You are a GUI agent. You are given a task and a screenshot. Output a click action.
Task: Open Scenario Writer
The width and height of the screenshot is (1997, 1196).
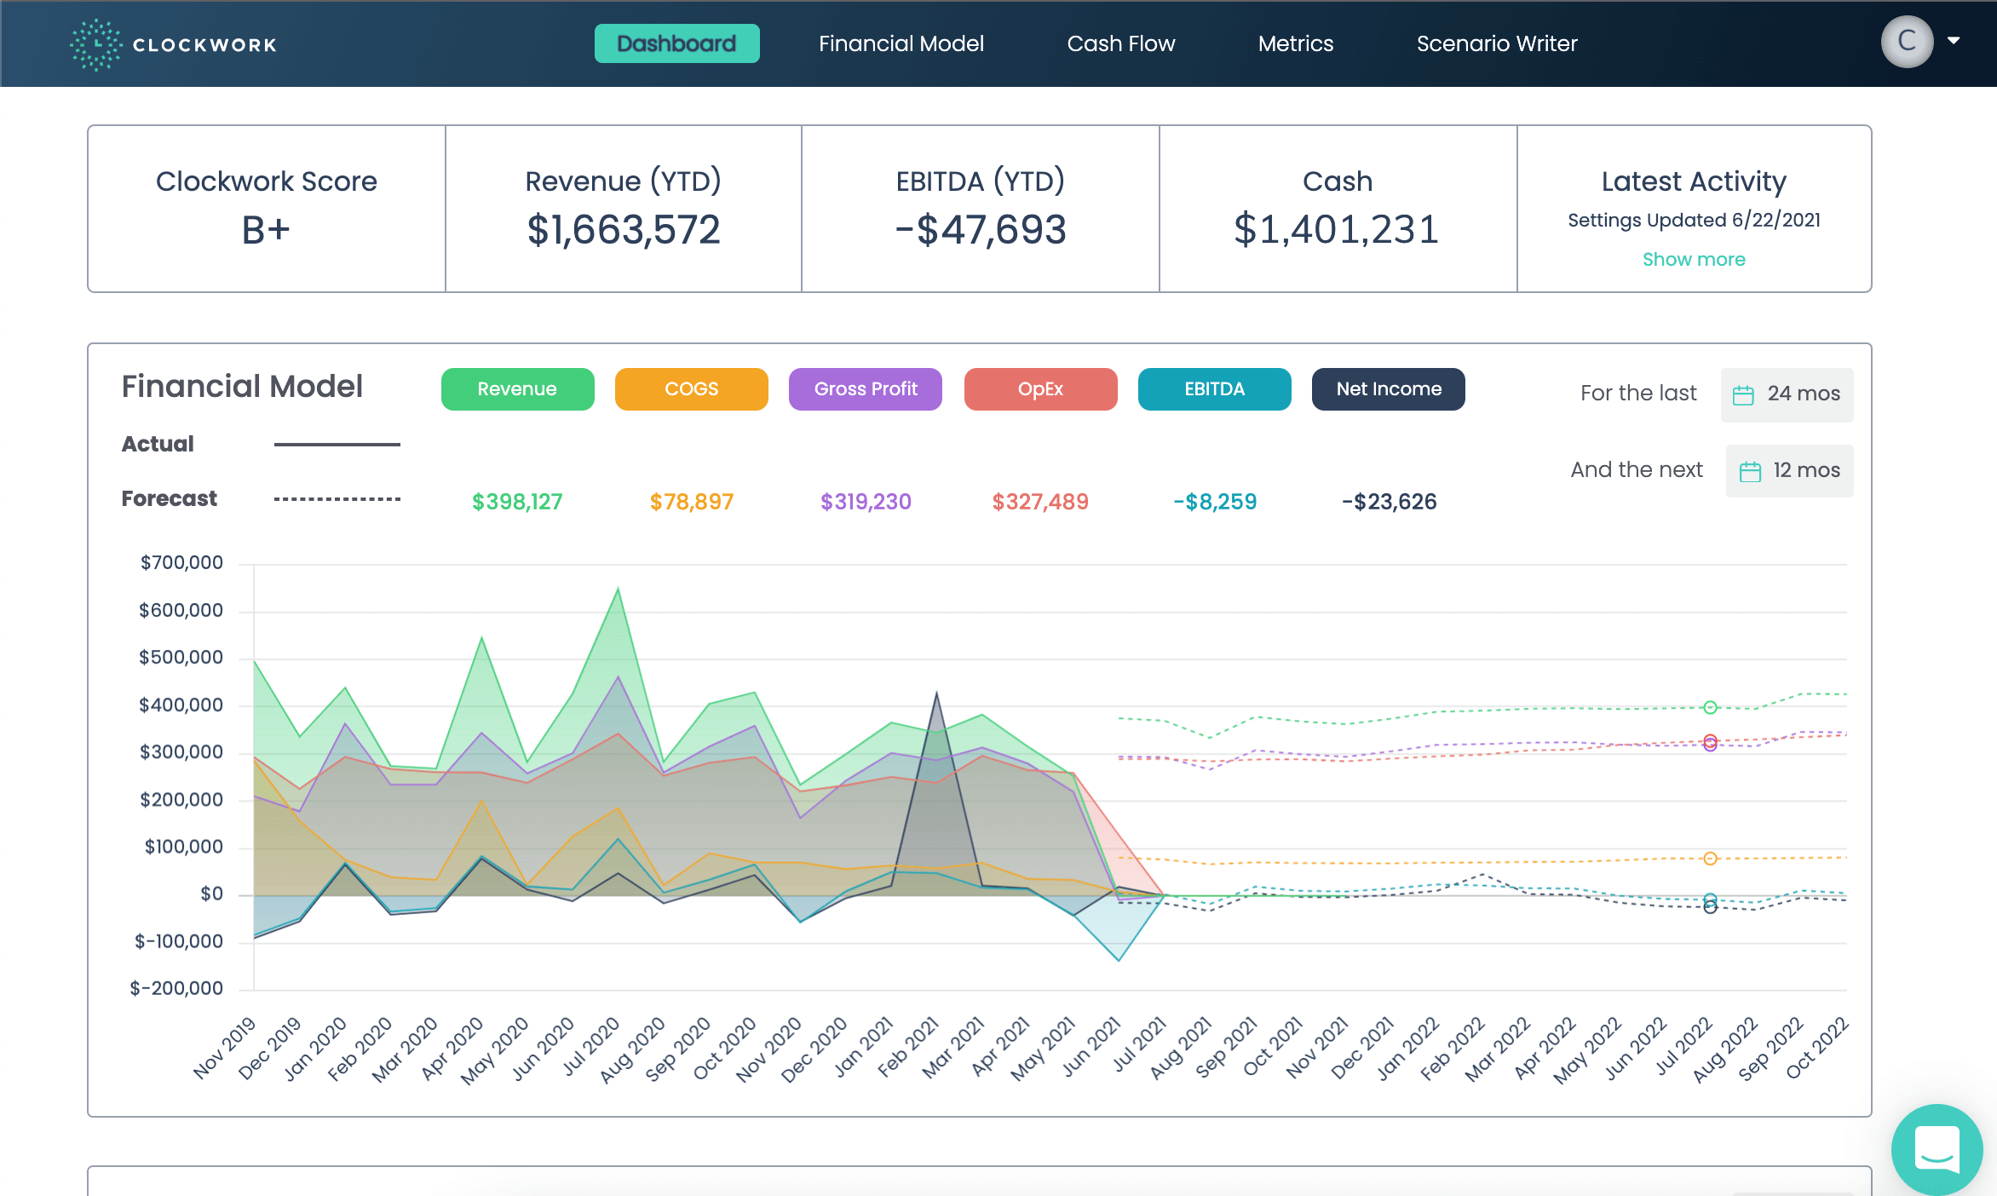(1496, 43)
